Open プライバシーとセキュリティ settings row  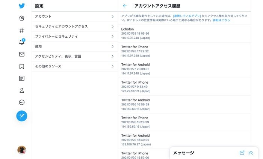pyautogui.click(x=75, y=36)
